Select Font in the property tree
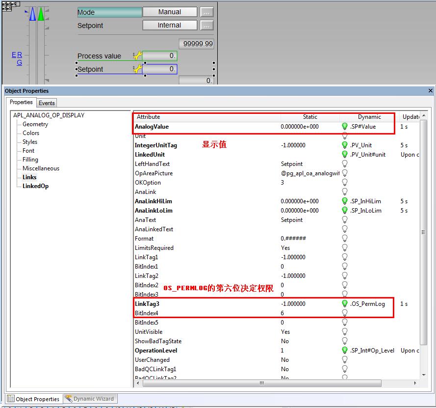436x408 pixels. click(x=28, y=151)
